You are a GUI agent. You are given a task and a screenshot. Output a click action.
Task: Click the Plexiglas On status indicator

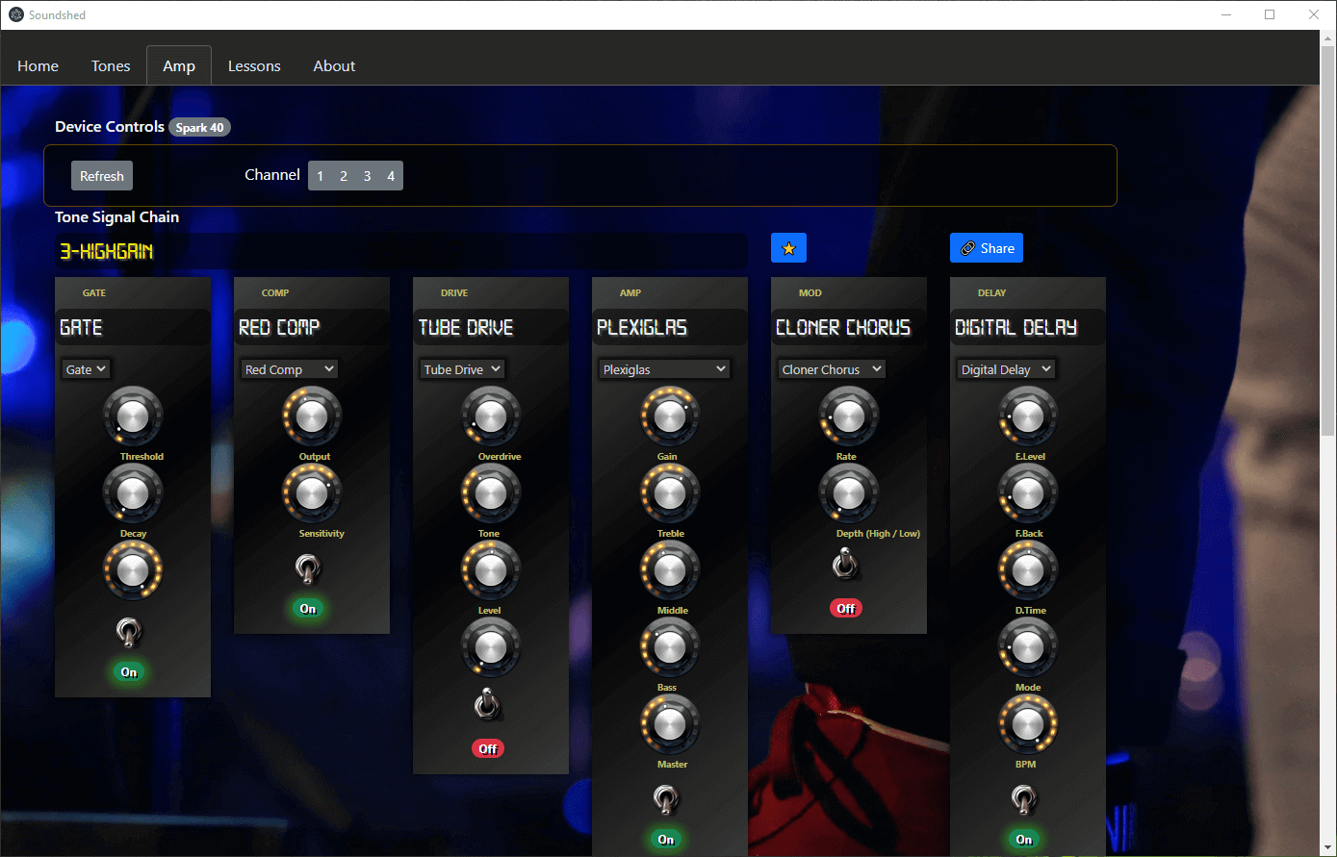[666, 840]
